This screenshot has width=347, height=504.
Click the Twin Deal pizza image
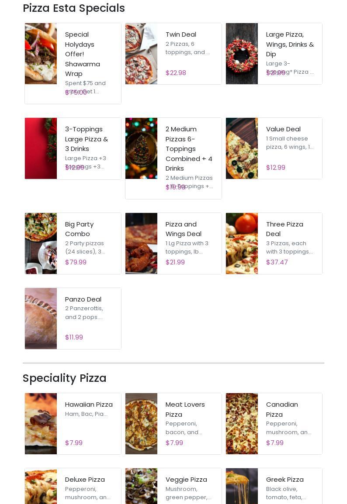click(141, 54)
